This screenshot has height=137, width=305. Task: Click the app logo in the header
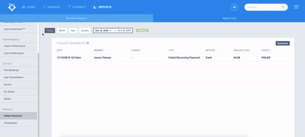pyautogui.click(x=12, y=7)
